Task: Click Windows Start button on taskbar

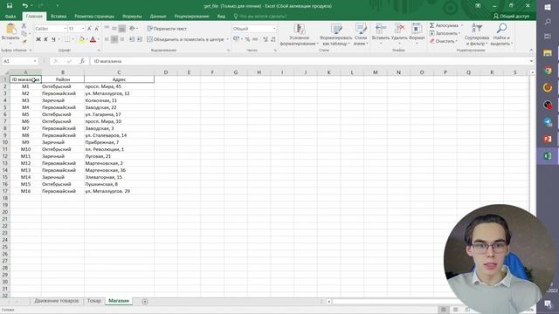Action: click(548, 7)
